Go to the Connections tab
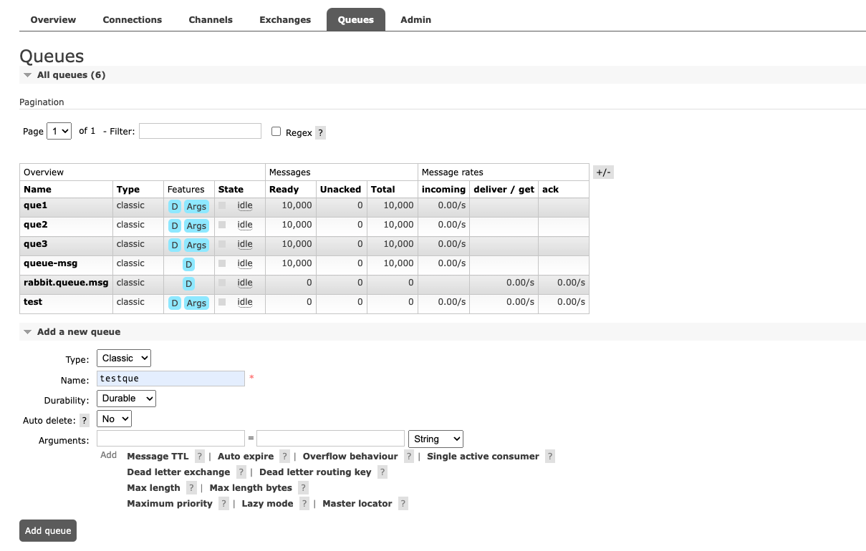 [x=133, y=20]
